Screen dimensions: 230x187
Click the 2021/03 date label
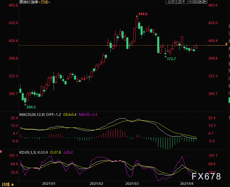tap(132, 184)
